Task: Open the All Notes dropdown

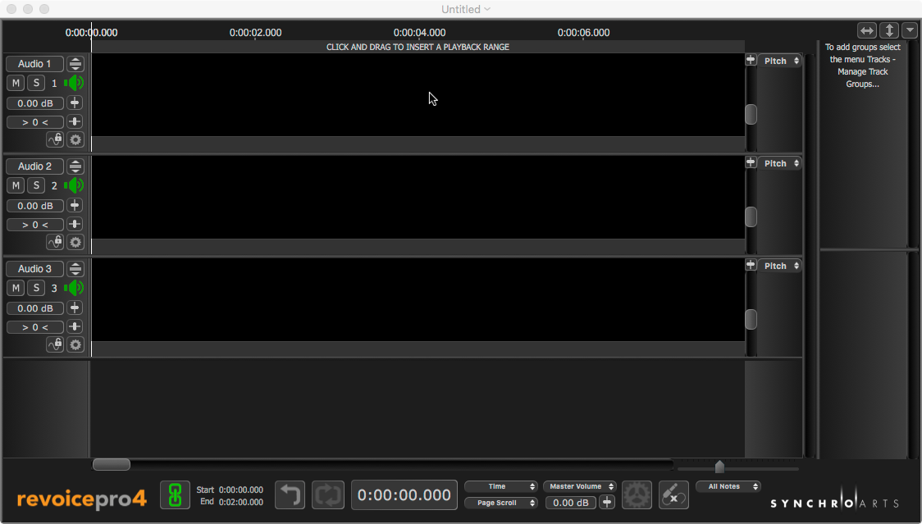Action: [x=728, y=486]
